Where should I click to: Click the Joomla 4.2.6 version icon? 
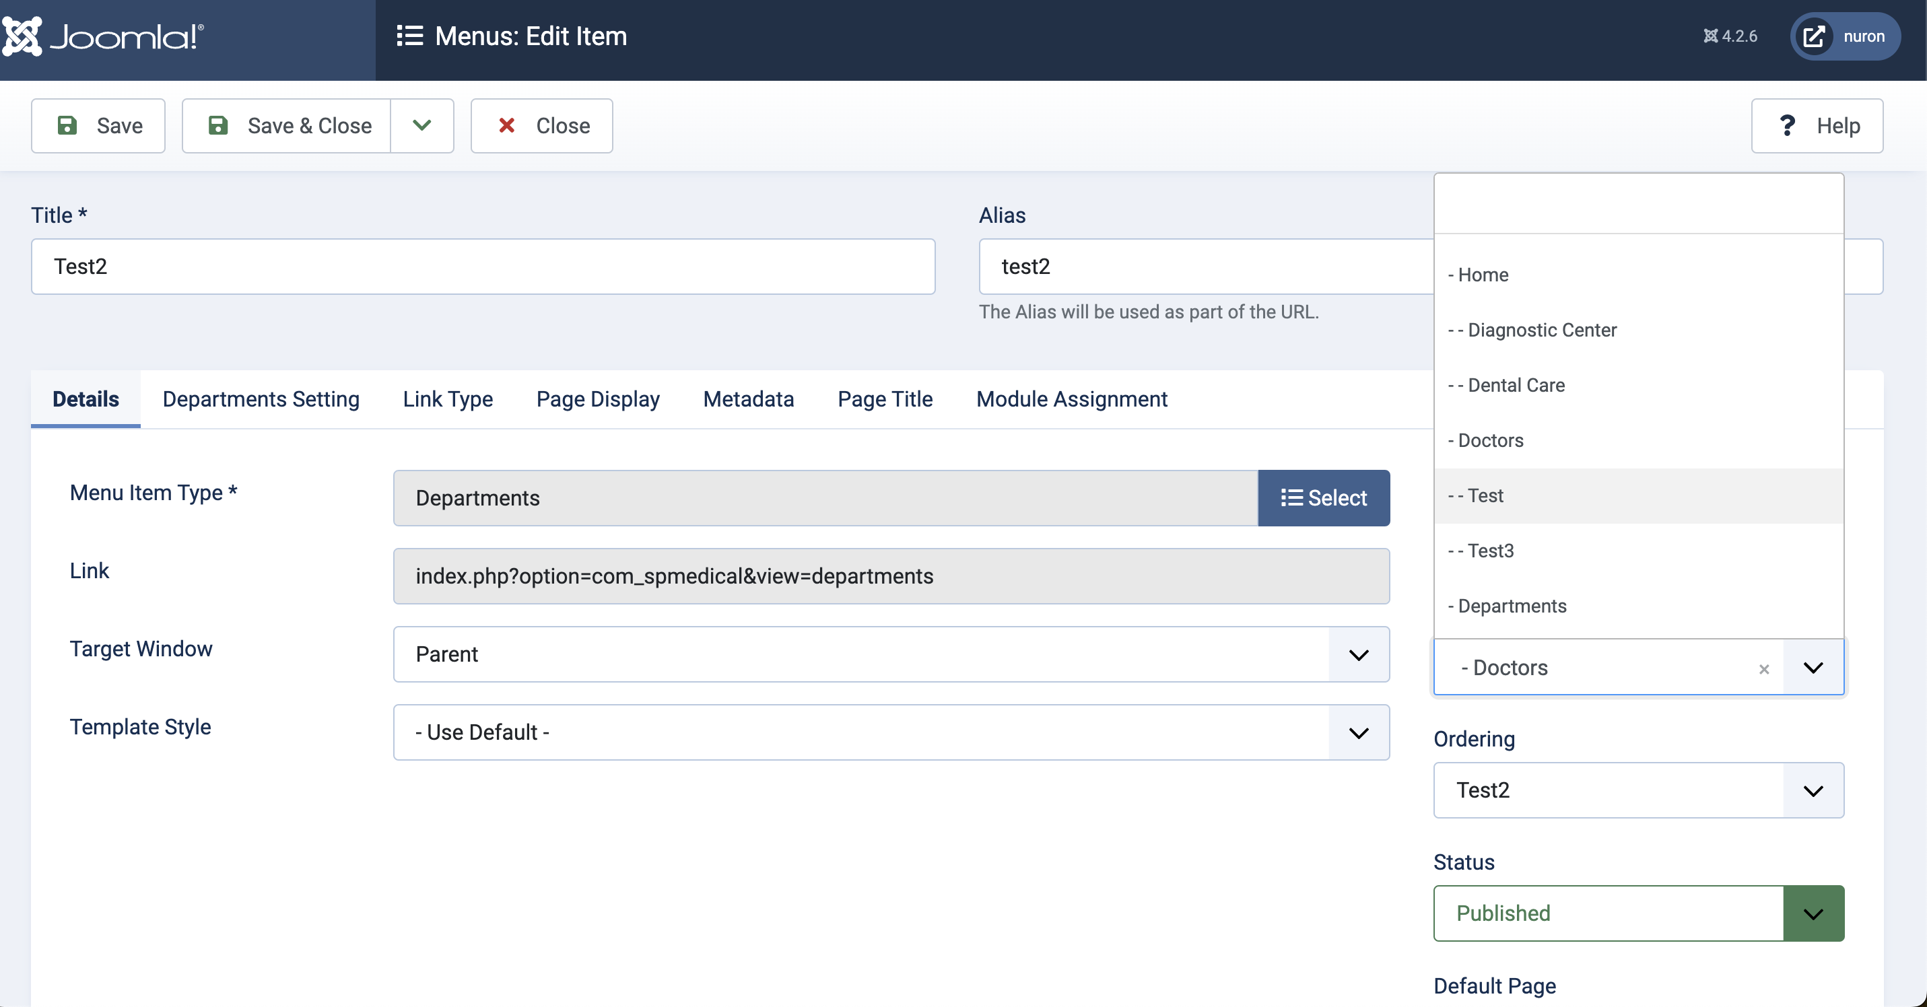[1710, 36]
